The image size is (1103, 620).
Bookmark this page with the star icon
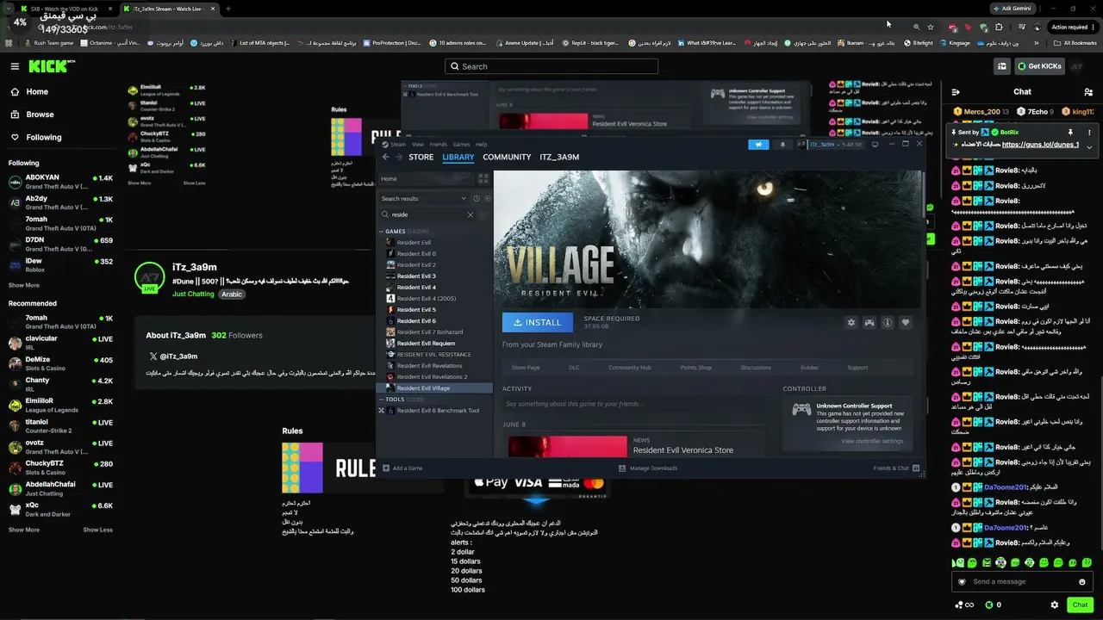click(x=931, y=27)
